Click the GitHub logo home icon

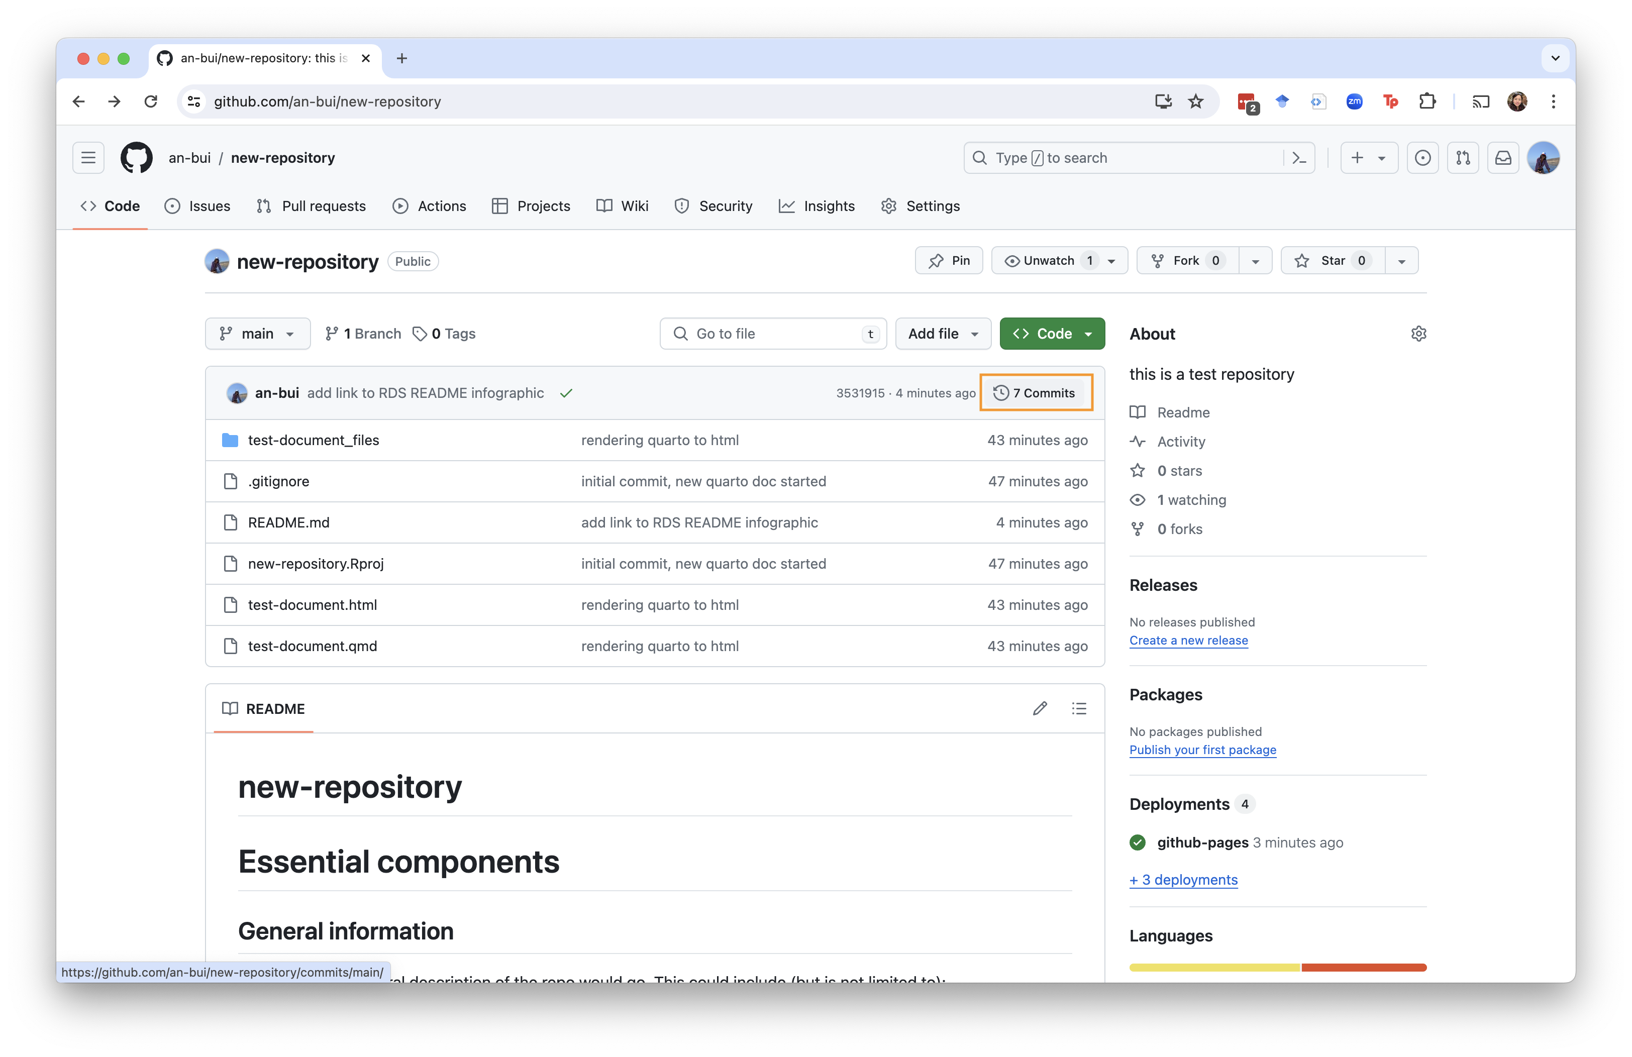[137, 158]
